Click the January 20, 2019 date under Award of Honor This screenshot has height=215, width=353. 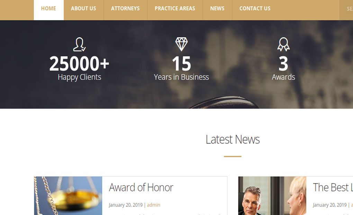[x=126, y=205]
